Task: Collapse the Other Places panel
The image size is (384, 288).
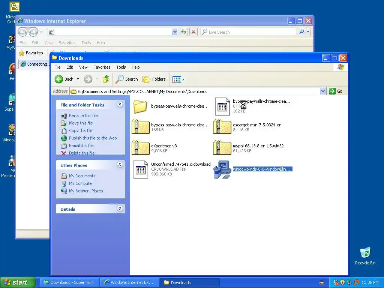Action: coord(120,165)
